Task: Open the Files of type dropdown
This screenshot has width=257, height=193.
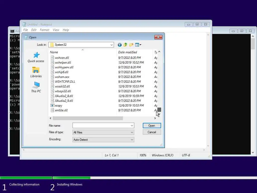Action: point(103,132)
